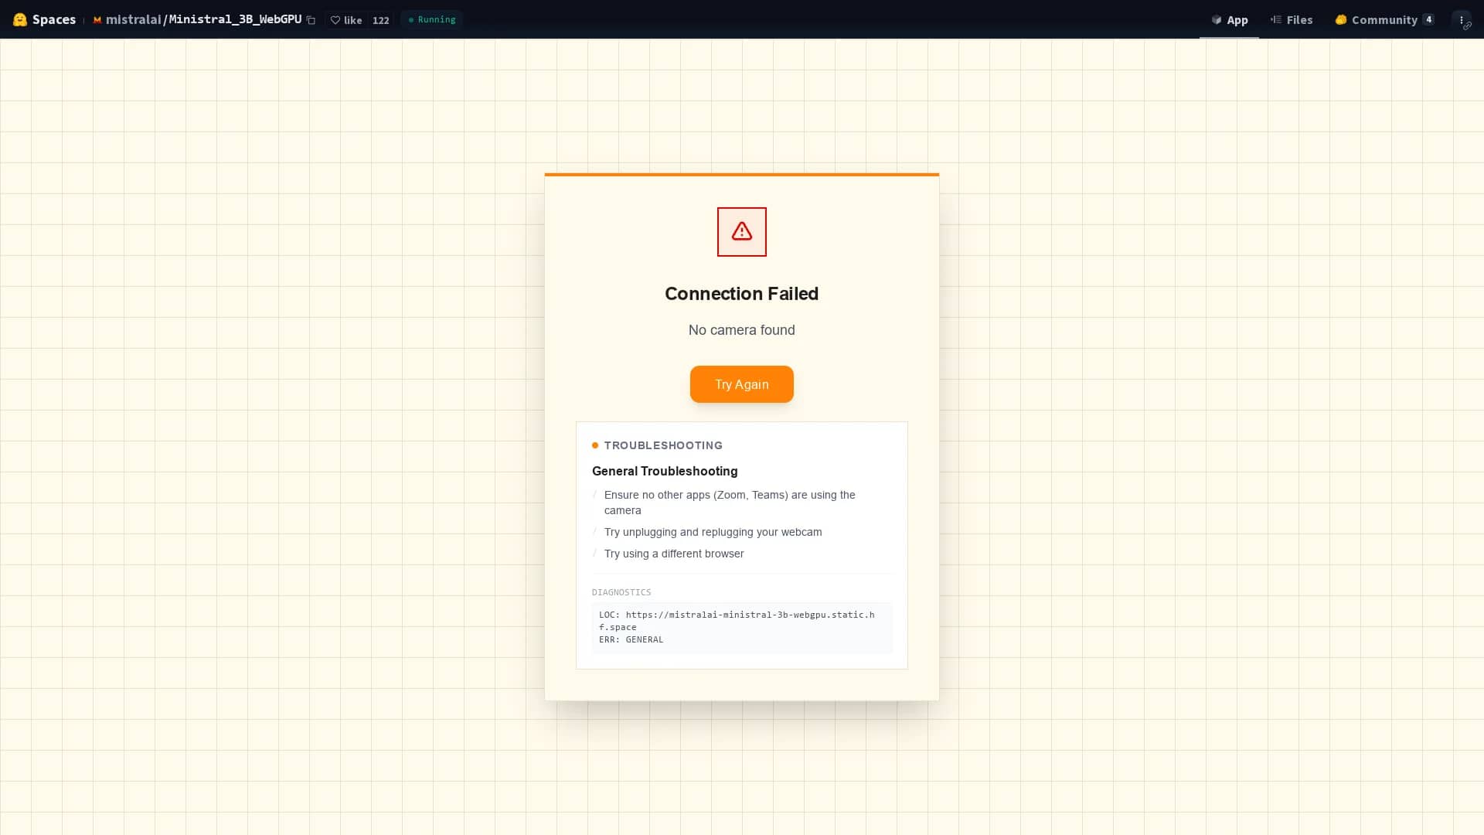Click the DIAGNOSTICS label
This screenshot has height=835, width=1484.
pyautogui.click(x=621, y=592)
